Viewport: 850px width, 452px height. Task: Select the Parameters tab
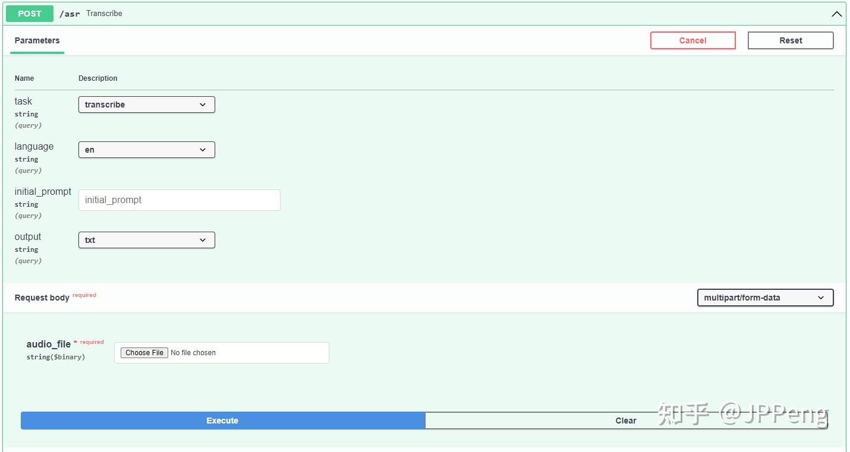click(x=37, y=40)
